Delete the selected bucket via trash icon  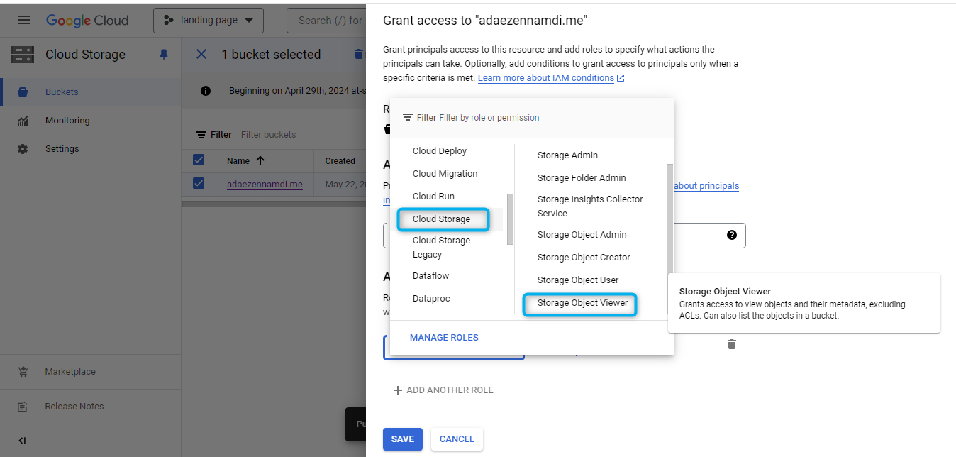click(359, 55)
